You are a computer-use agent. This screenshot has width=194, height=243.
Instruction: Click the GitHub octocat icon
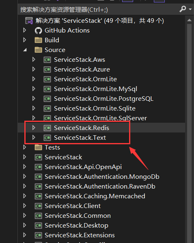(38, 30)
